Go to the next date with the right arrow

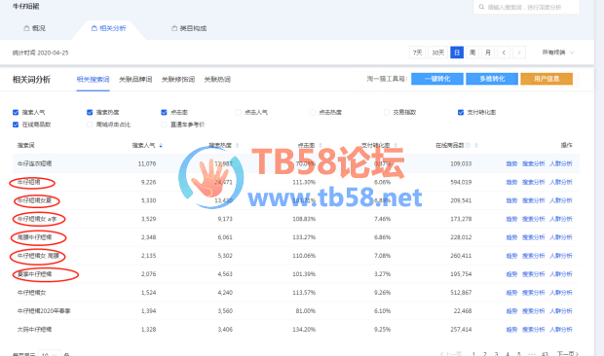pos(519,53)
